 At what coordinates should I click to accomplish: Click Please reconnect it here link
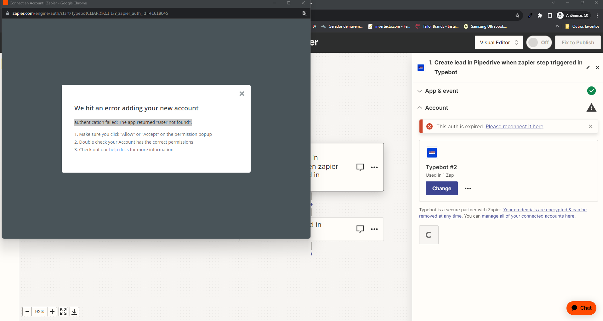pos(515,126)
